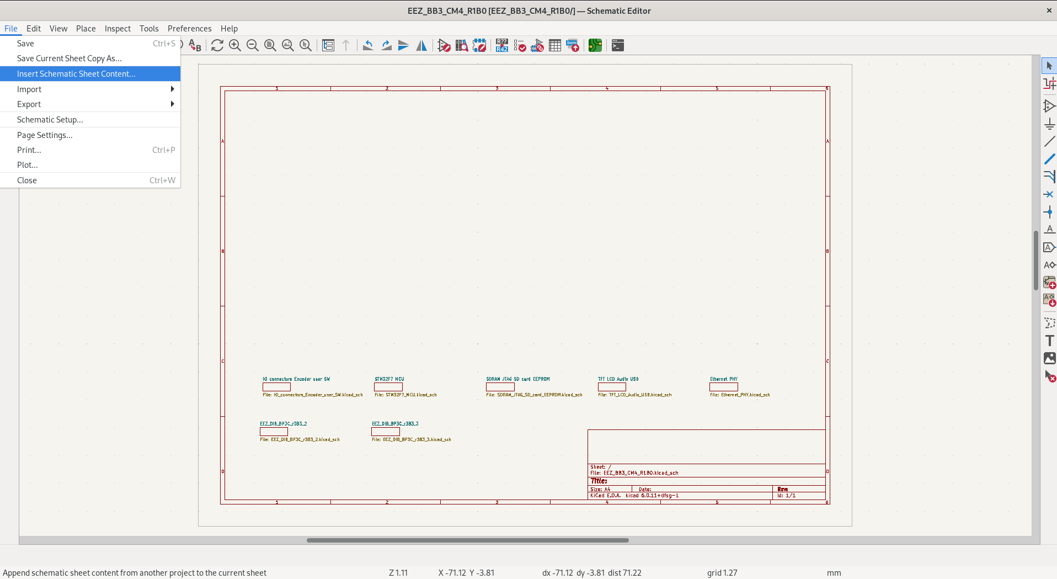Click the Mirror horizontally icon
The height and width of the screenshot is (579, 1057).
[x=421, y=45]
